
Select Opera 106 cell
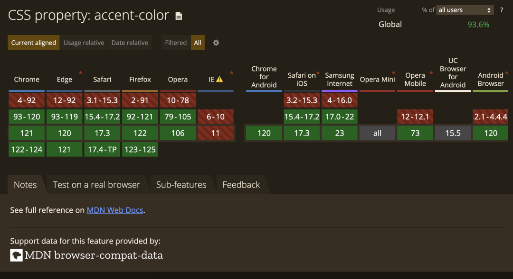pyautogui.click(x=178, y=133)
